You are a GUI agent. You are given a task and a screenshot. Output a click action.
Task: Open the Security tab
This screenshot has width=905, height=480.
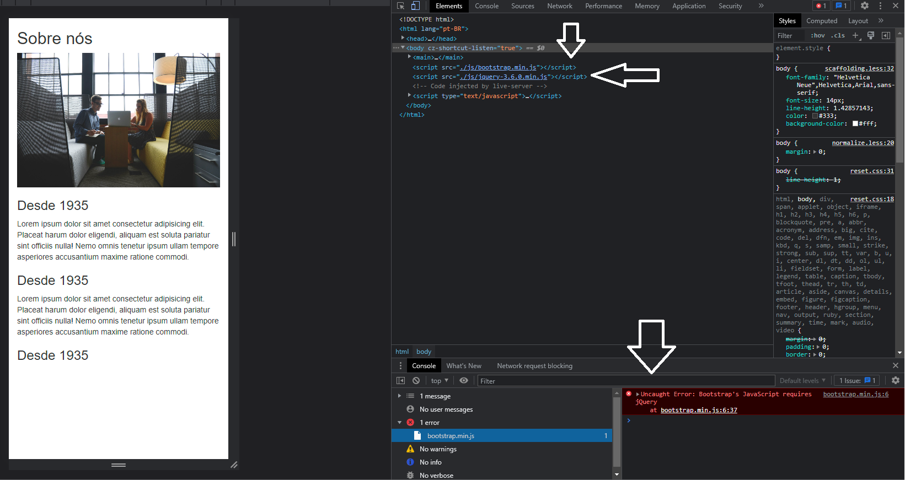coord(730,6)
